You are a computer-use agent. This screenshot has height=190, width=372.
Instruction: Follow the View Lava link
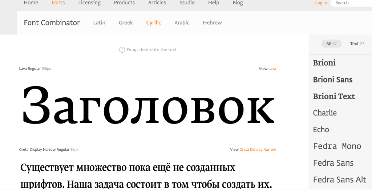pos(272,69)
